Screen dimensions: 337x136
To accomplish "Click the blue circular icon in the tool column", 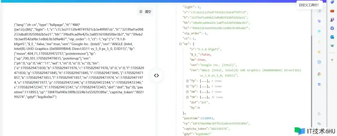I will 319,62.
